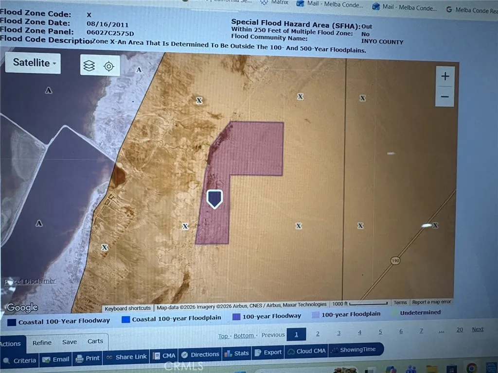
Task: Open the Matrix browser tab
Action: click(x=275, y=2)
